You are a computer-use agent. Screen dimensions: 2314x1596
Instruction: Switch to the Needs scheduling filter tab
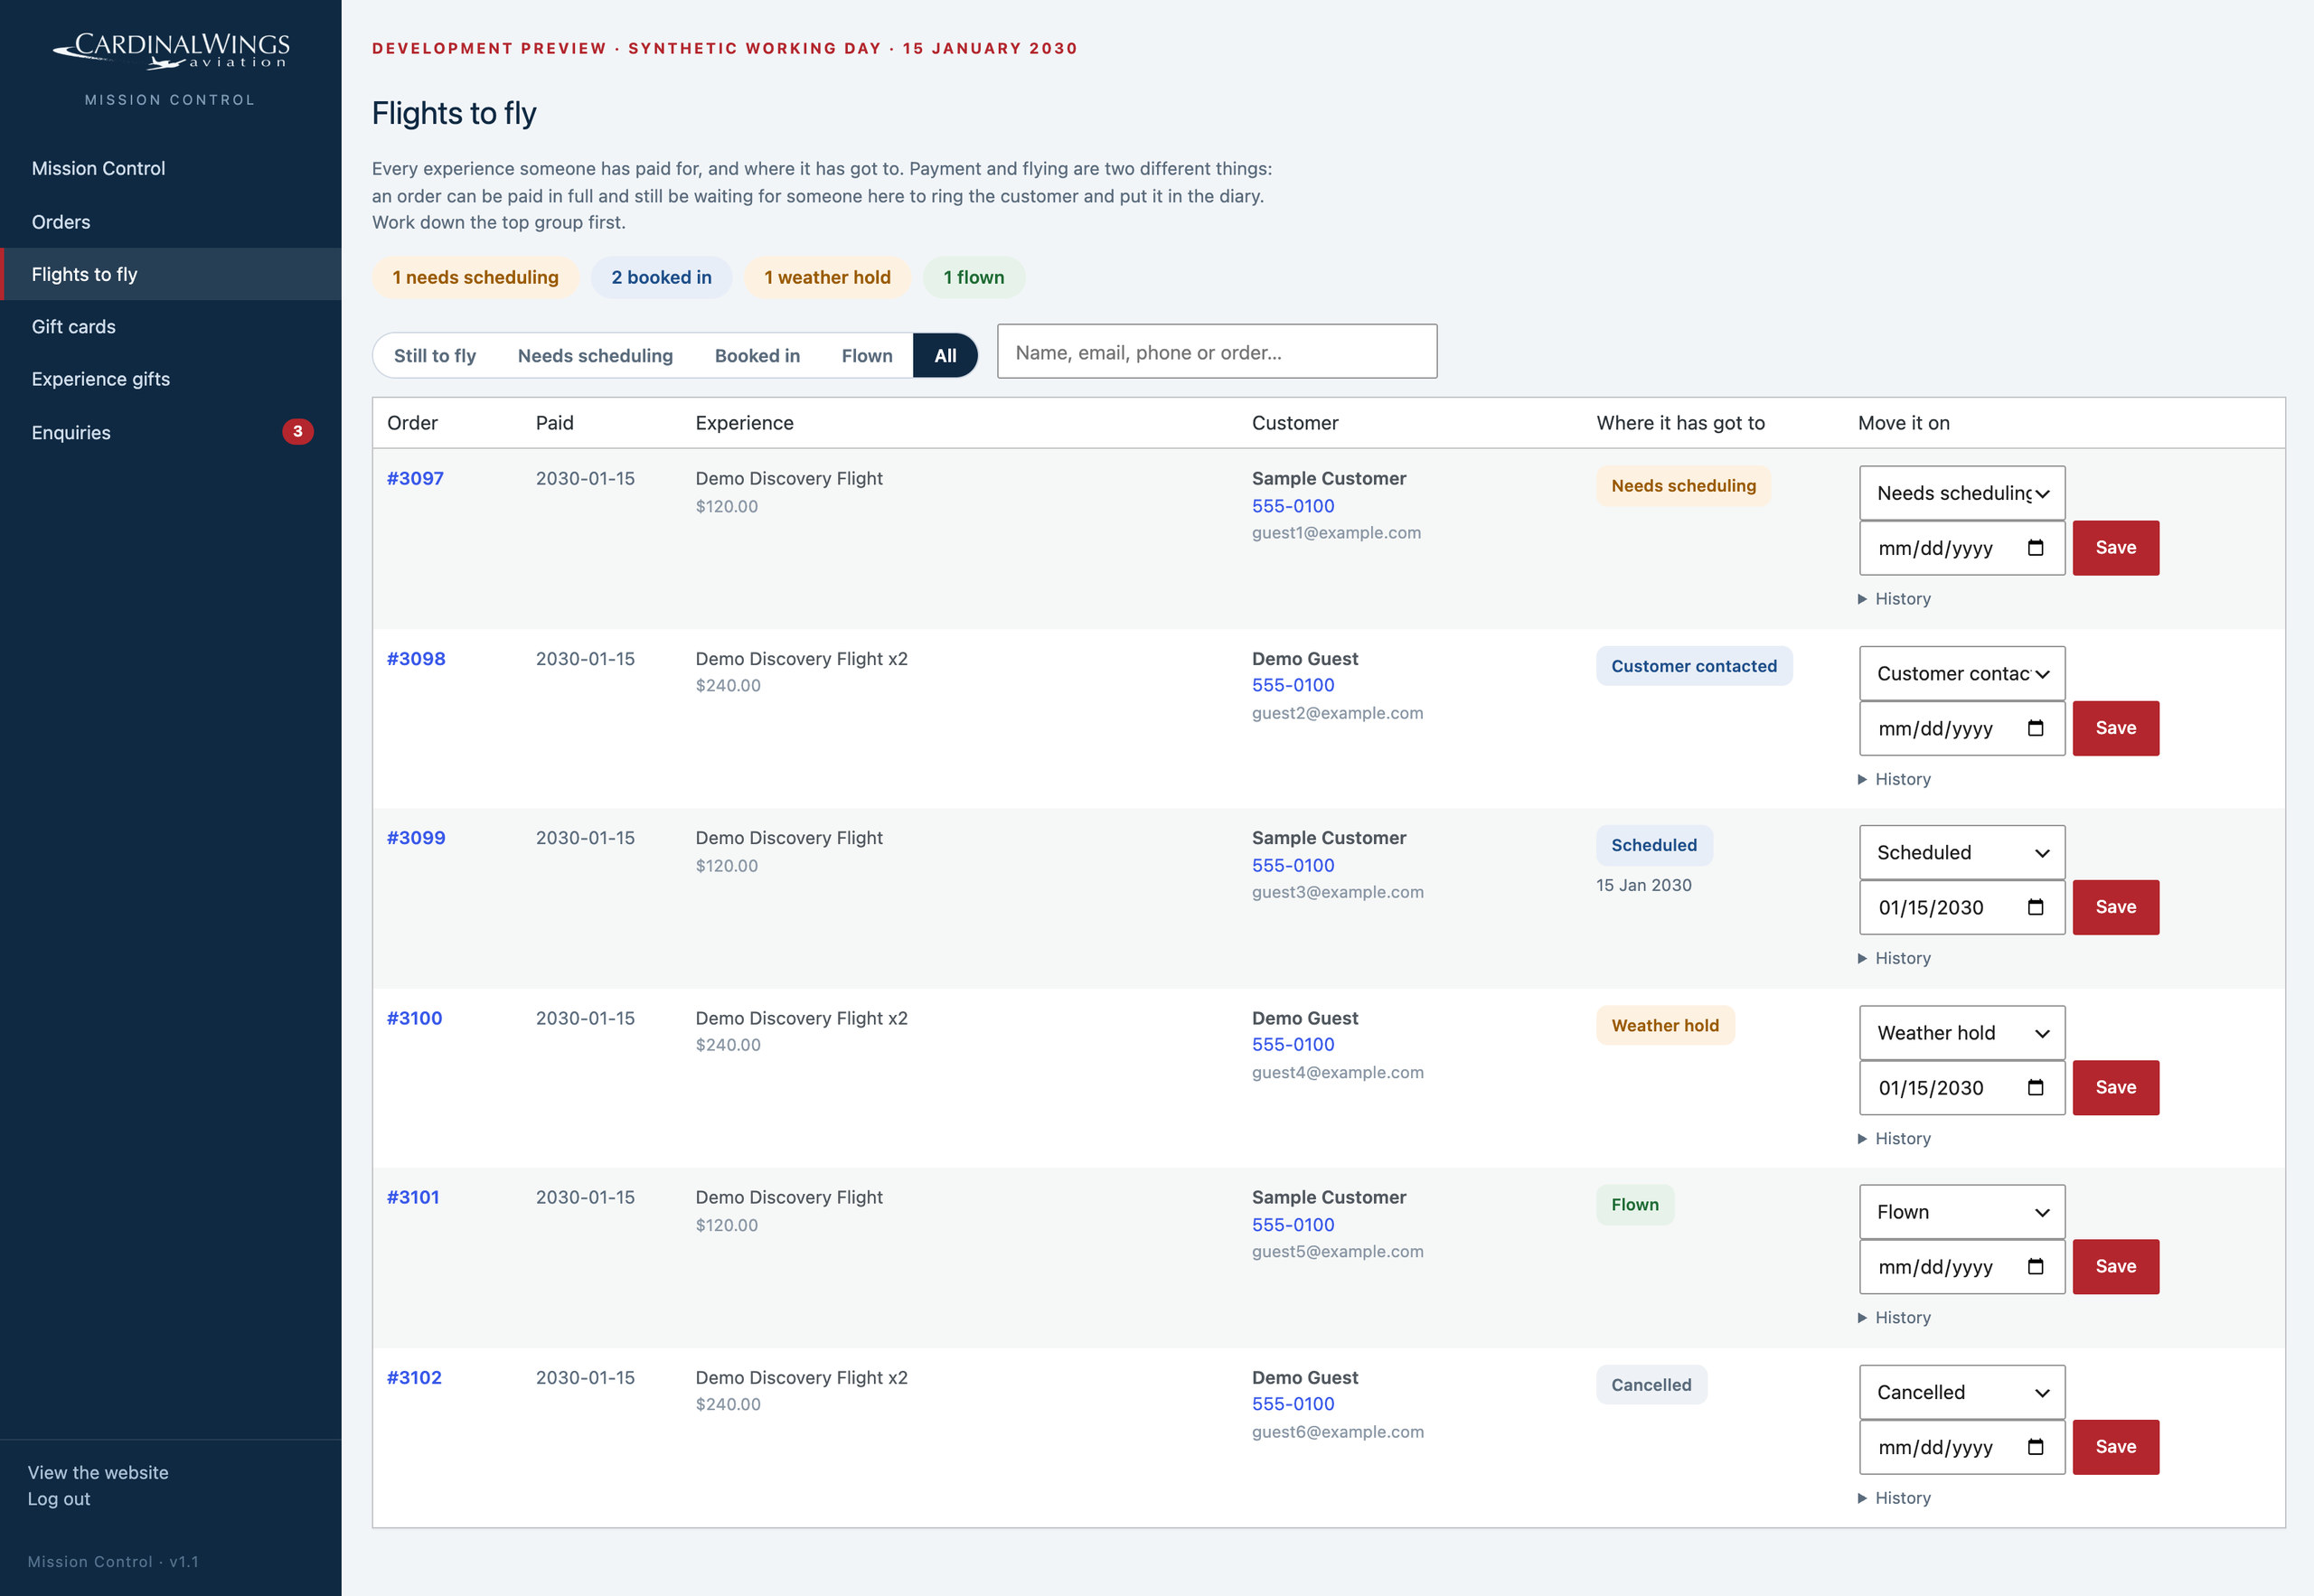[x=595, y=356]
